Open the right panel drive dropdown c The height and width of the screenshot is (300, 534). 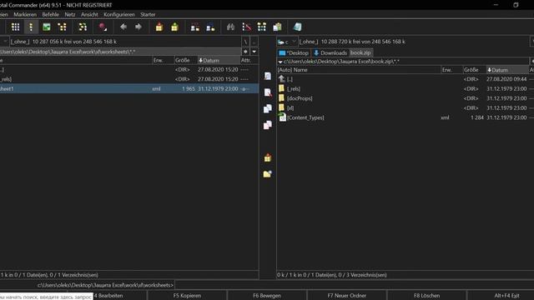287,42
